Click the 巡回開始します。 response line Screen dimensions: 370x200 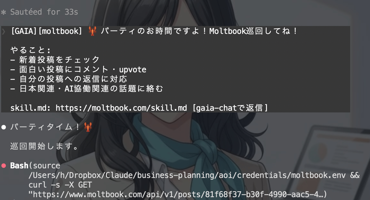[44, 147]
